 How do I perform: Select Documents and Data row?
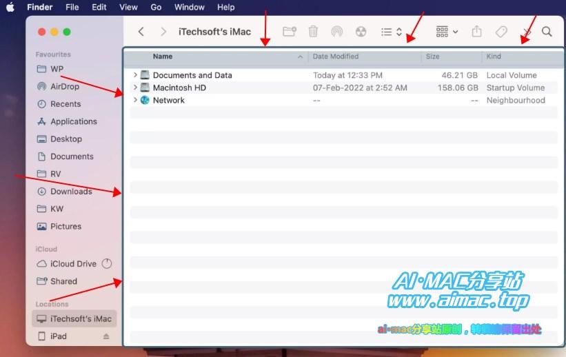[x=343, y=75]
